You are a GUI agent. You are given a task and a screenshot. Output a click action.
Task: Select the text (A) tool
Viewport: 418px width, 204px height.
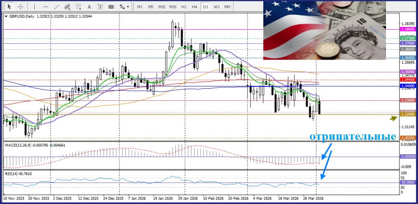[x=89, y=7]
